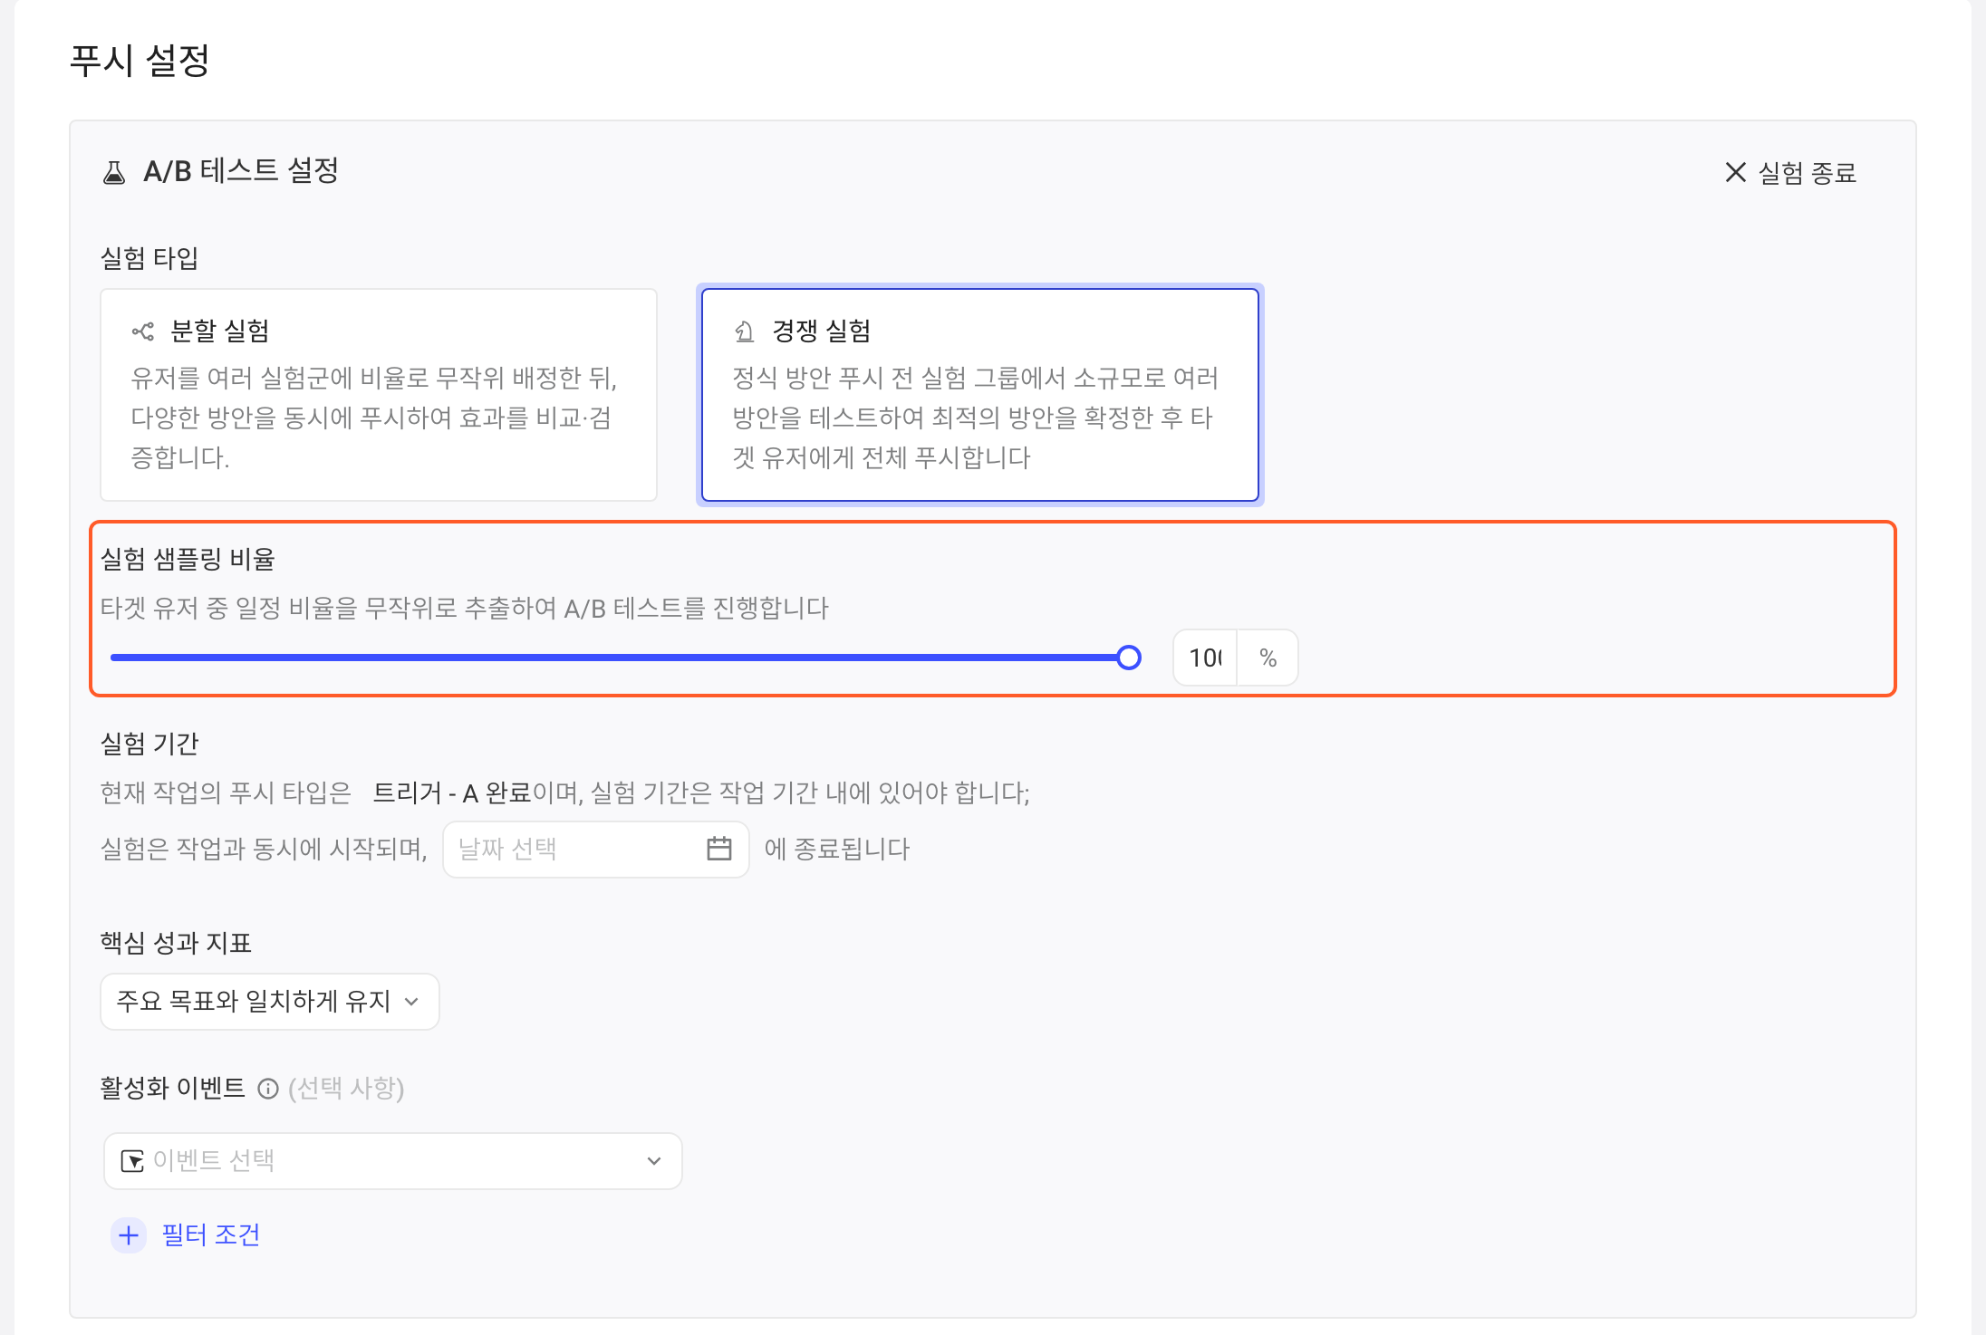Click the 날짜 선택 date field
The height and width of the screenshot is (1335, 1986).
point(596,850)
